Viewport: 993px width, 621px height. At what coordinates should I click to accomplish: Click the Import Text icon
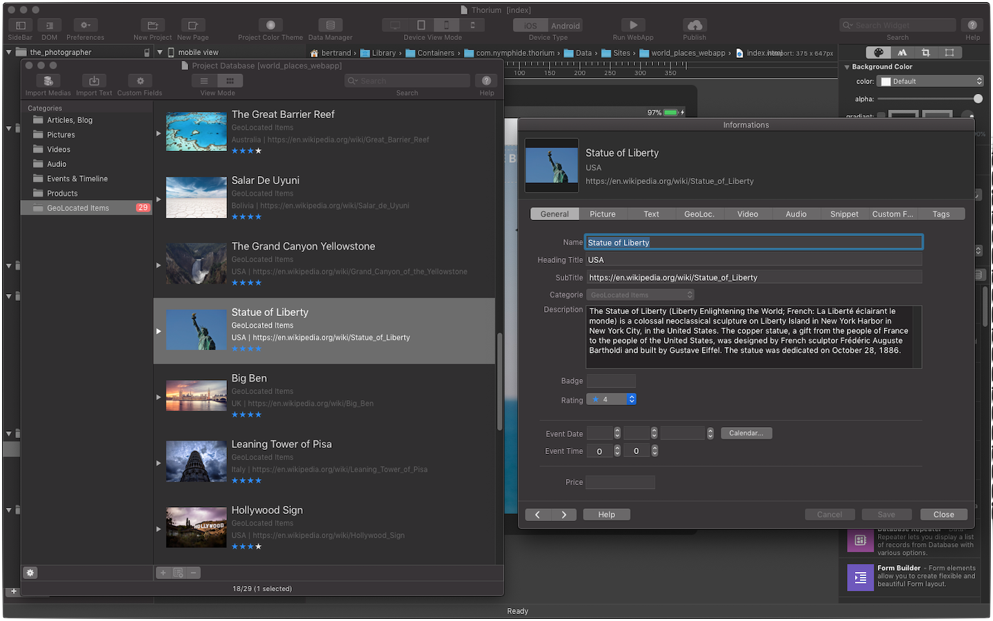(94, 81)
